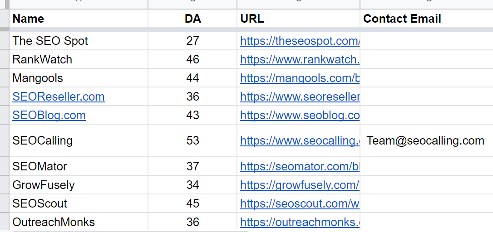Select The SEO Spot name cell
Viewport: 493px width, 232px height.
[x=79, y=41]
